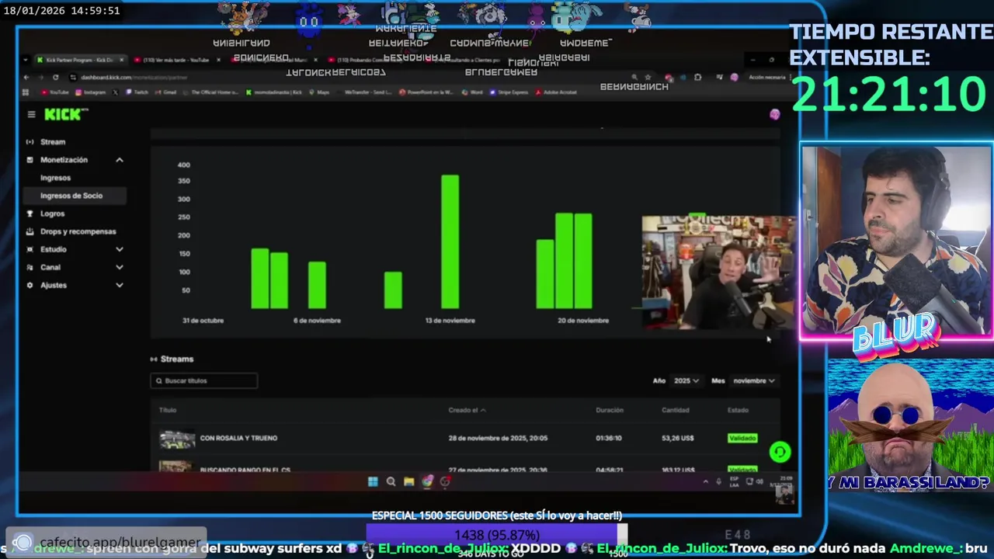Open File Explorer from the taskbar
994x559 pixels.
[408, 481]
